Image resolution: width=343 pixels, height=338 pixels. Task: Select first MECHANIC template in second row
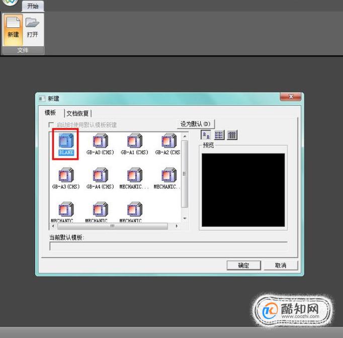(x=134, y=178)
